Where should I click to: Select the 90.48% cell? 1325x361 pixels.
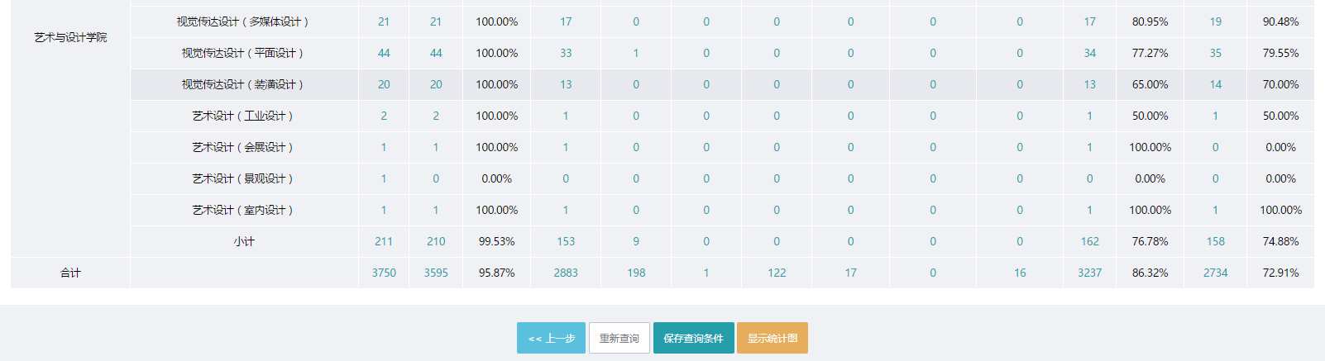pos(1280,21)
